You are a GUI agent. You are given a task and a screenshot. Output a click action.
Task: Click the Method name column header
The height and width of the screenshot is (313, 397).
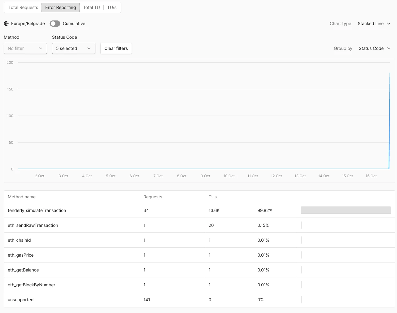[22, 197]
